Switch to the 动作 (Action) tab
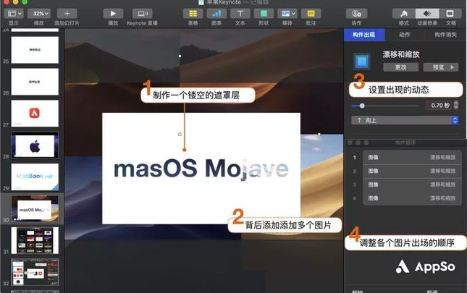467x293 pixels. click(405, 35)
